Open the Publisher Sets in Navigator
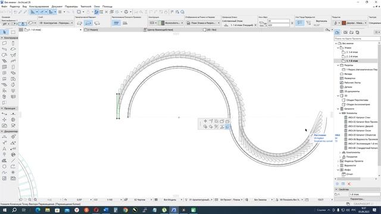 coord(357,32)
